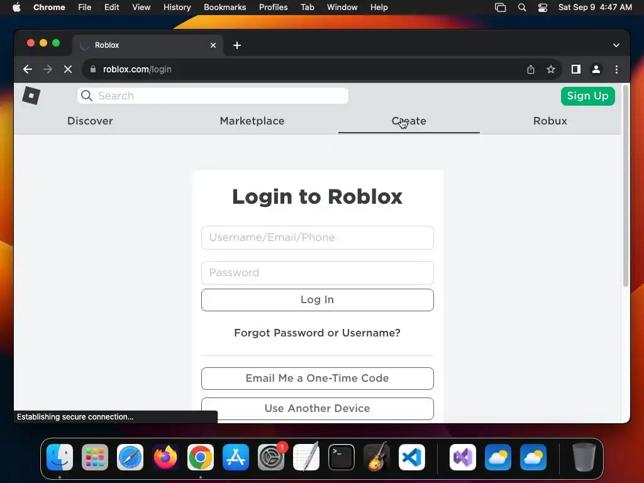644x483 pixels.
Task: Click the green Sign Up button
Action: [x=588, y=96]
